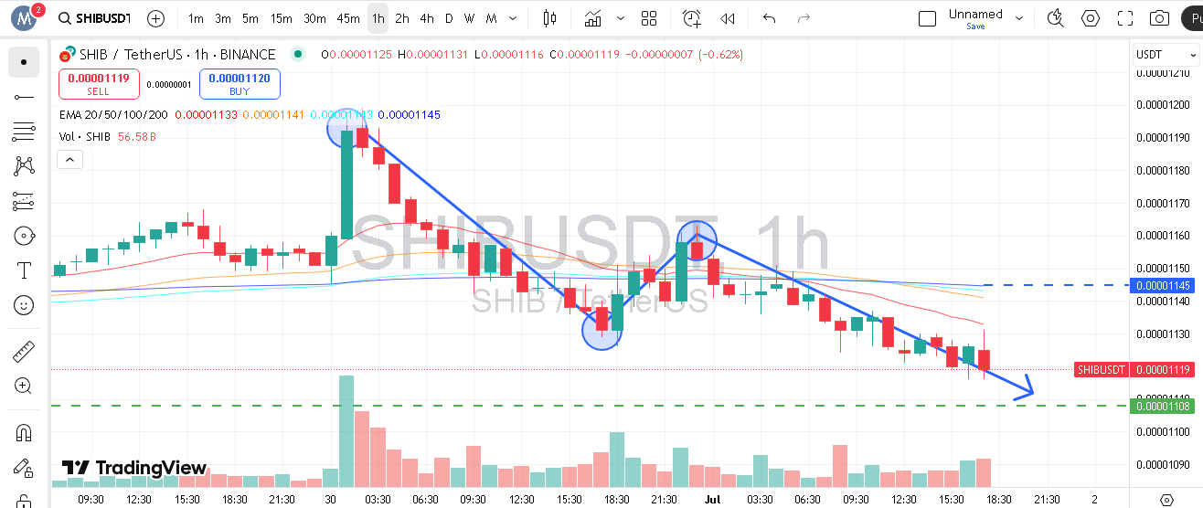Expand the indicators favorites dropdown arrow
The width and height of the screenshot is (1203, 508).
(x=622, y=18)
